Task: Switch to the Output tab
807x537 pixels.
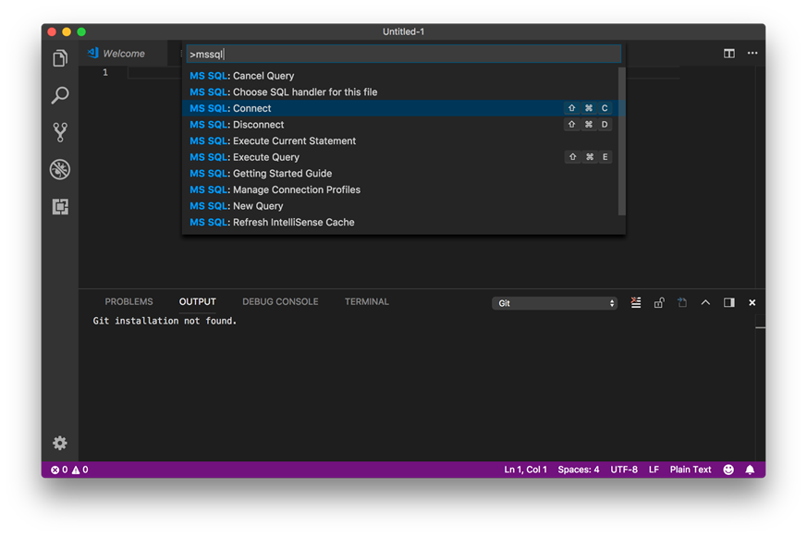Action: (197, 302)
